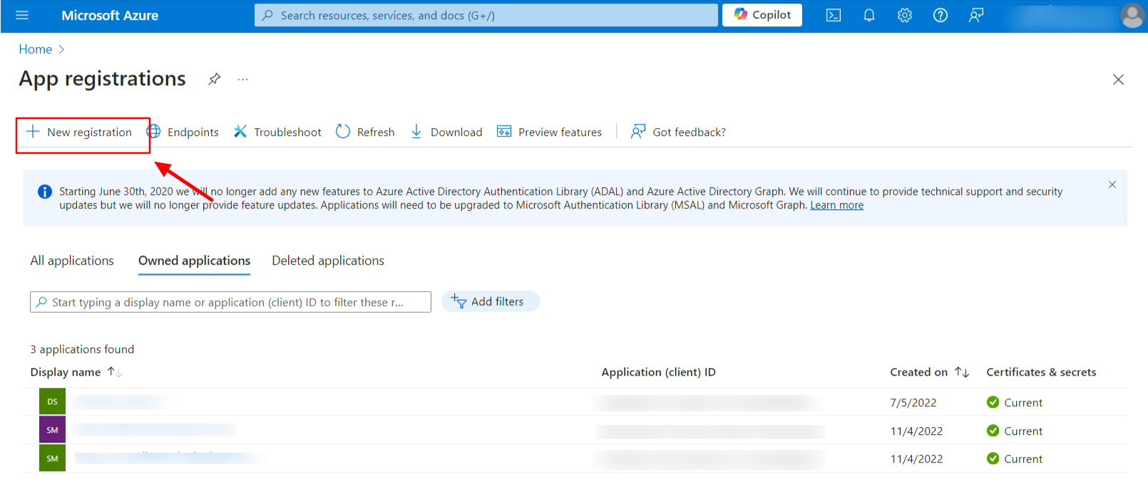
Task: Sort by Created on column
Action: pos(929,372)
